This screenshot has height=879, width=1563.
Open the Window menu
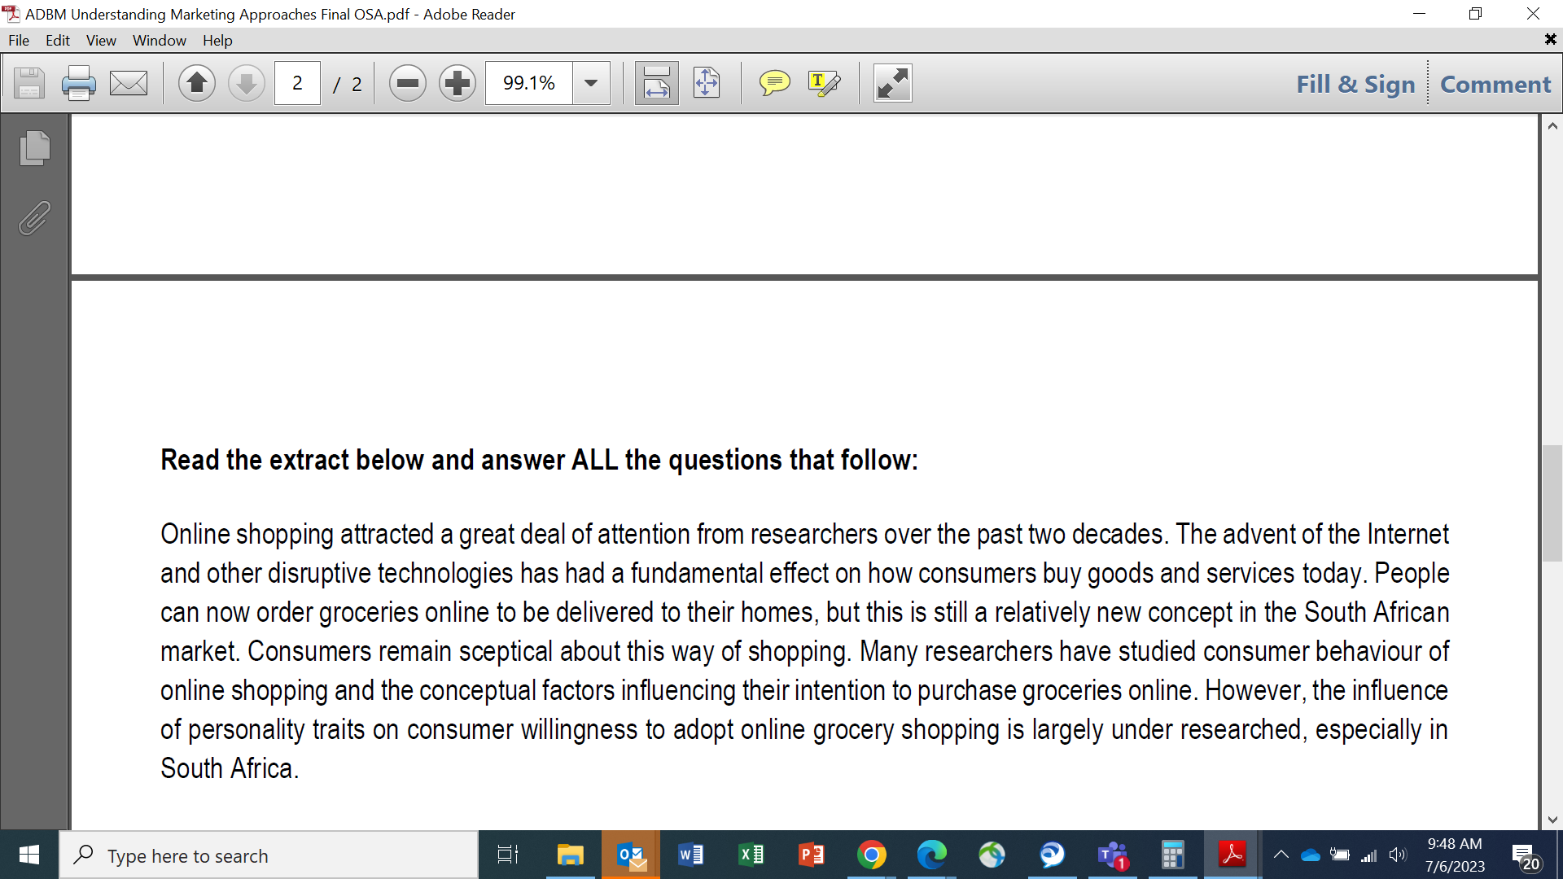pyautogui.click(x=160, y=40)
